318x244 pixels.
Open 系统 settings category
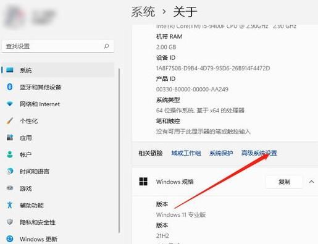click(57, 70)
